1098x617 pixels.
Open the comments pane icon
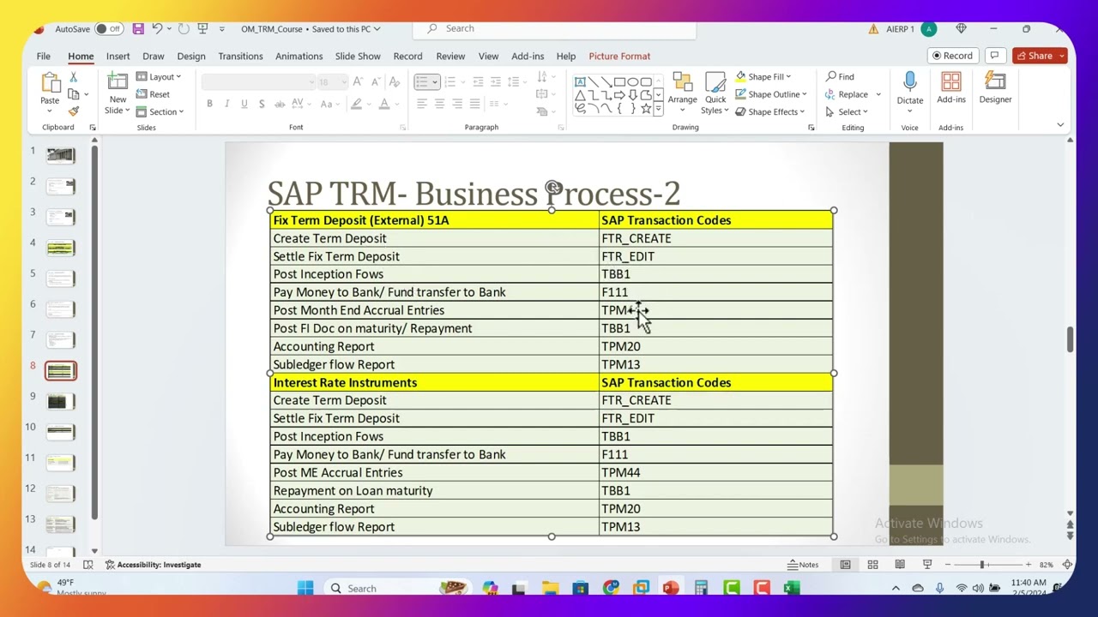pyautogui.click(x=995, y=56)
